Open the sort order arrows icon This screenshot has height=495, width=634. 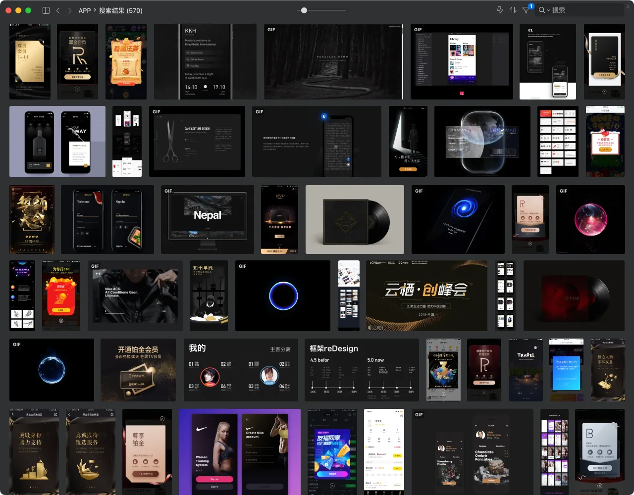513,10
